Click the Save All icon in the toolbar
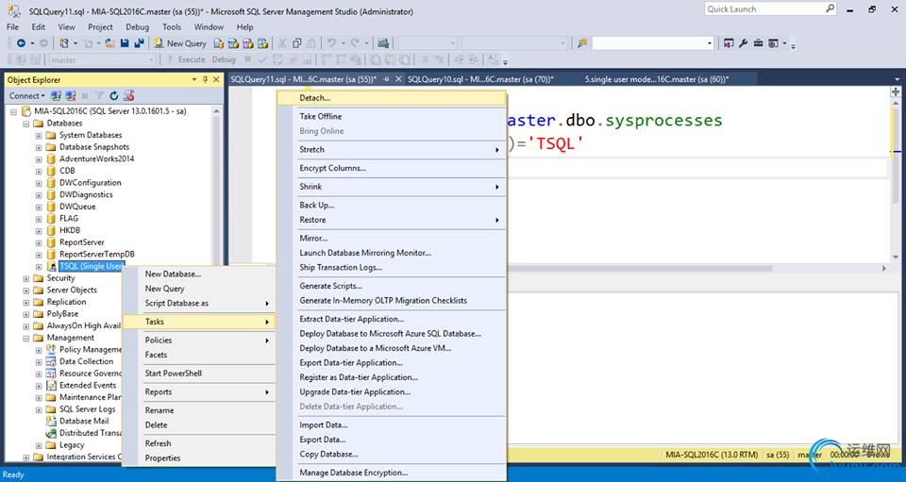 pos(139,43)
